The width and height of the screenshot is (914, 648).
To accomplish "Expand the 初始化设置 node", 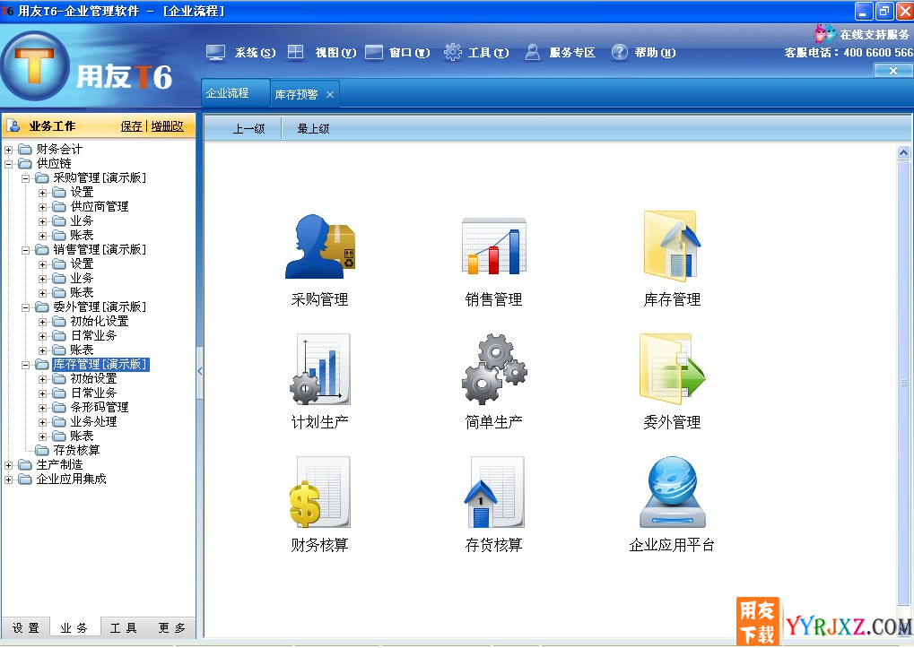I will point(42,322).
